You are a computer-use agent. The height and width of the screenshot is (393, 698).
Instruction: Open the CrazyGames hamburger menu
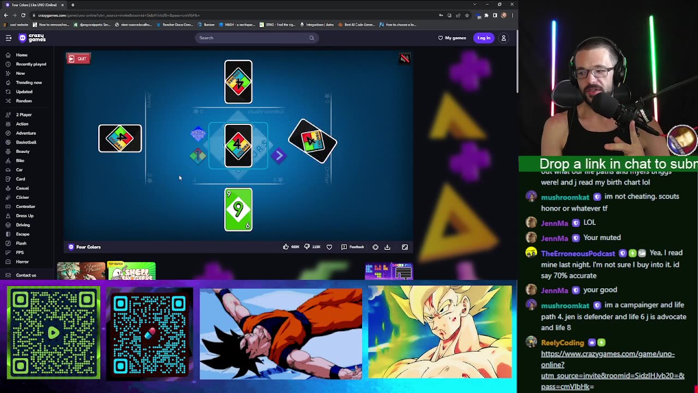point(9,38)
